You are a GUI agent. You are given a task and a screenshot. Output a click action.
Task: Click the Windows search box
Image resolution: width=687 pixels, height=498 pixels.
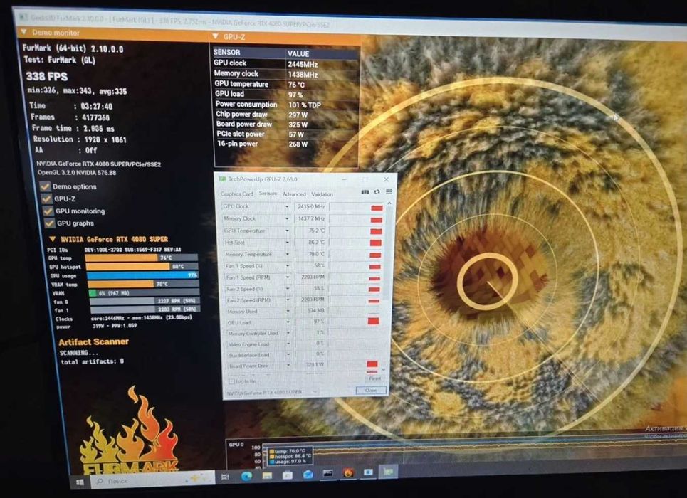(153, 480)
